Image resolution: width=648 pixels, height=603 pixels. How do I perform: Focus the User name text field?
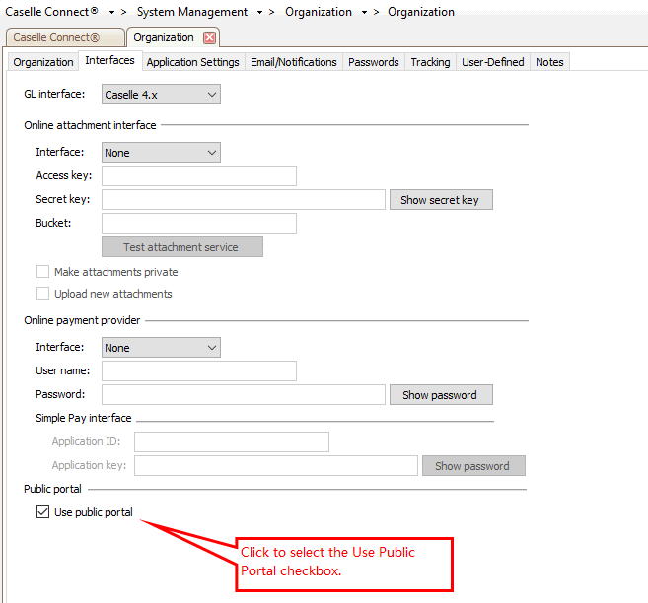[198, 371]
